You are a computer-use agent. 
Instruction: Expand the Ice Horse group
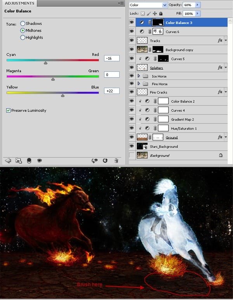pyautogui.click(x=139, y=76)
